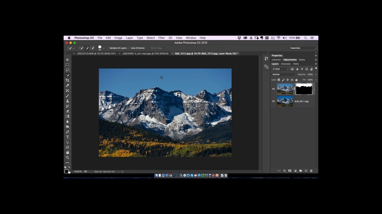Select the Brush tool
The height and width of the screenshot is (214, 382).
[67, 96]
